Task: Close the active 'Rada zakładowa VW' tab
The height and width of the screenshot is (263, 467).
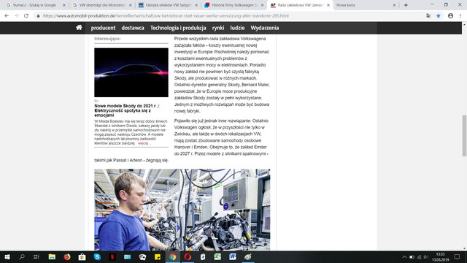Action: coord(328,5)
